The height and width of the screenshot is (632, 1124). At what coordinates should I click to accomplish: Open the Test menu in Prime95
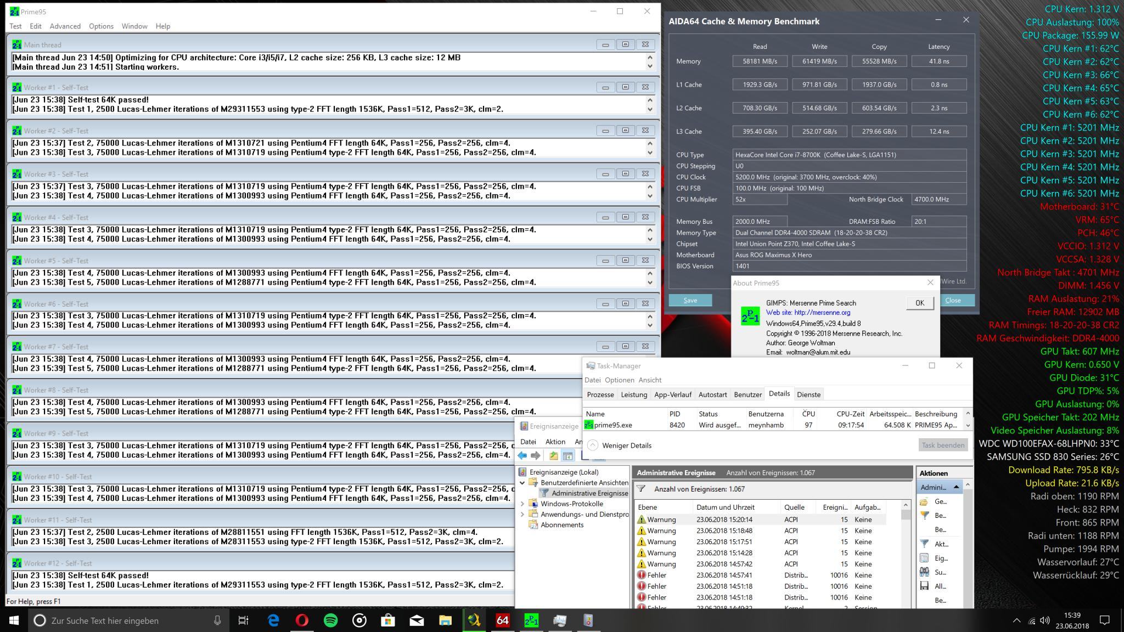click(x=15, y=26)
